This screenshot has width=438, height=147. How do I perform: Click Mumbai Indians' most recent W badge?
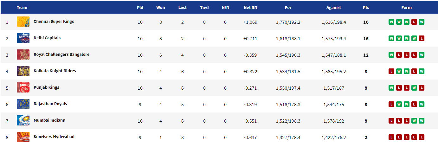pos(421,121)
